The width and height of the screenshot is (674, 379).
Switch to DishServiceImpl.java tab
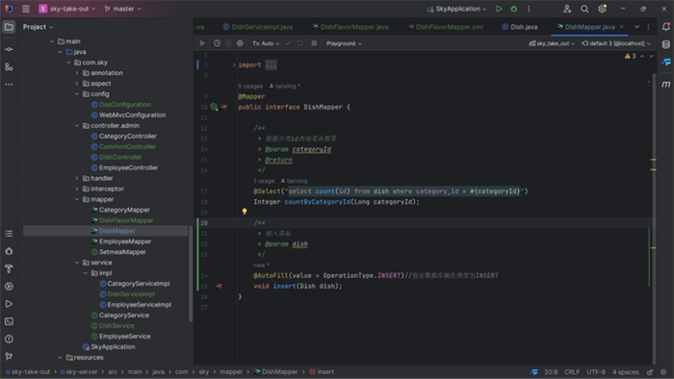pos(258,27)
